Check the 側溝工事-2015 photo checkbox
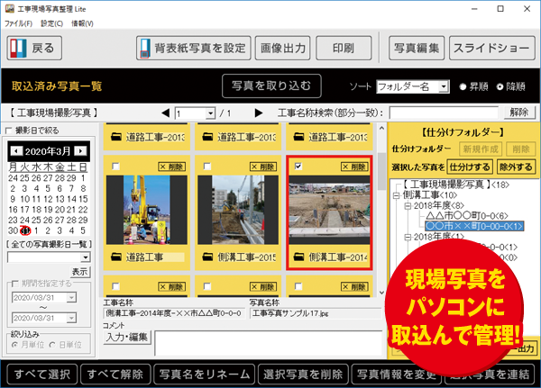Image resolution: width=541 pixels, height=388 pixels. pyautogui.click(x=207, y=167)
